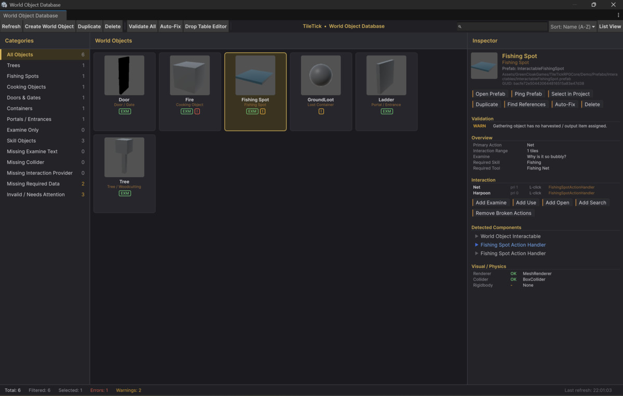Click Inspector Auto-Fix button
This screenshot has height=396, width=623.
(565, 104)
